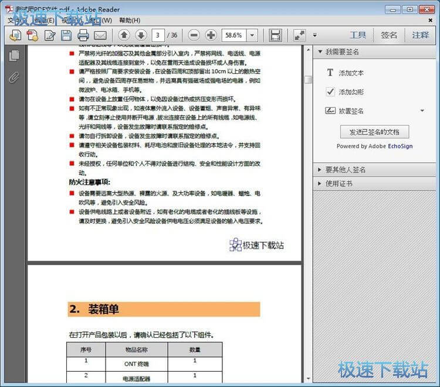
Task: Click the scroll down arrow of the document
Action: click(x=308, y=379)
